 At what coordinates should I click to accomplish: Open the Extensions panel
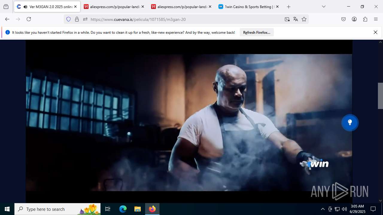click(x=365, y=19)
